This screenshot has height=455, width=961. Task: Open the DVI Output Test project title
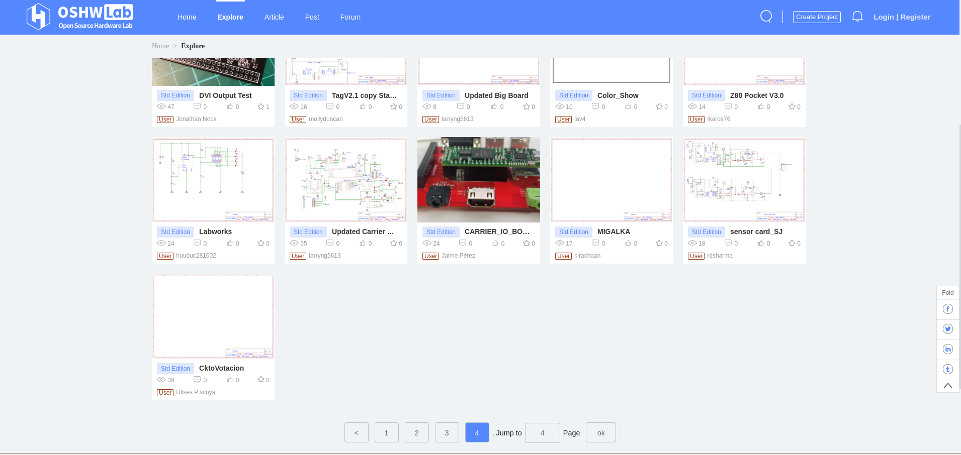(x=225, y=95)
